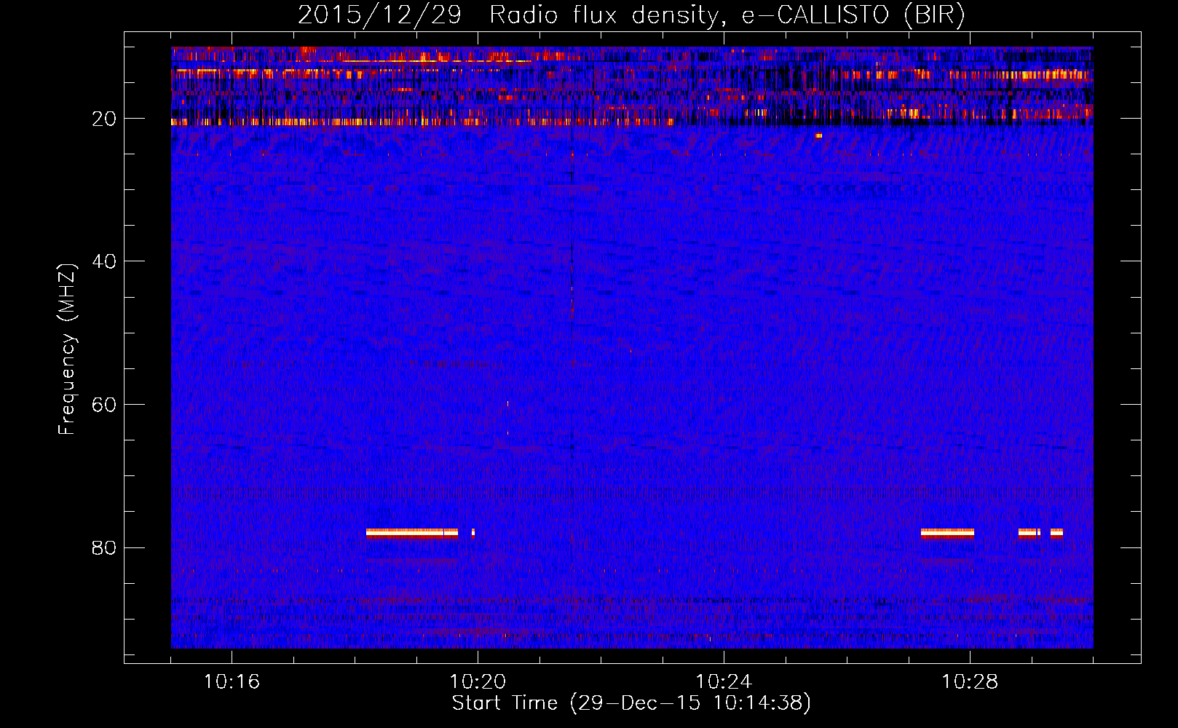Click the 10:16 time tick label

coord(232,682)
